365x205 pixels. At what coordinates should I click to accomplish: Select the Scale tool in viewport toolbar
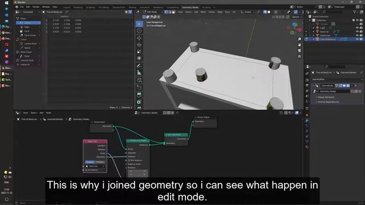point(139,52)
